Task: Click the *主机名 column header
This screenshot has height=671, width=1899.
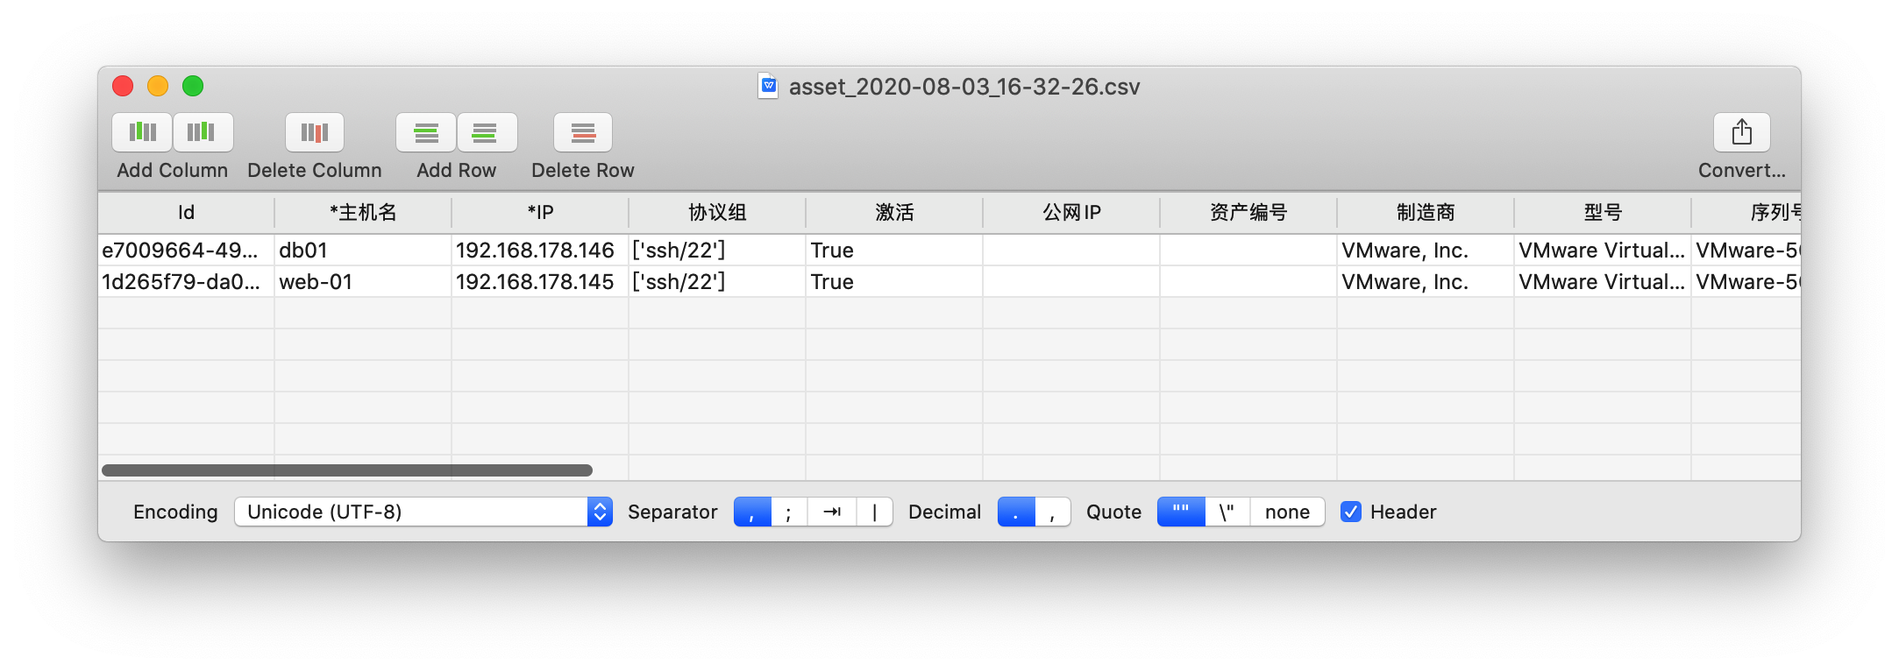Action: point(363,213)
